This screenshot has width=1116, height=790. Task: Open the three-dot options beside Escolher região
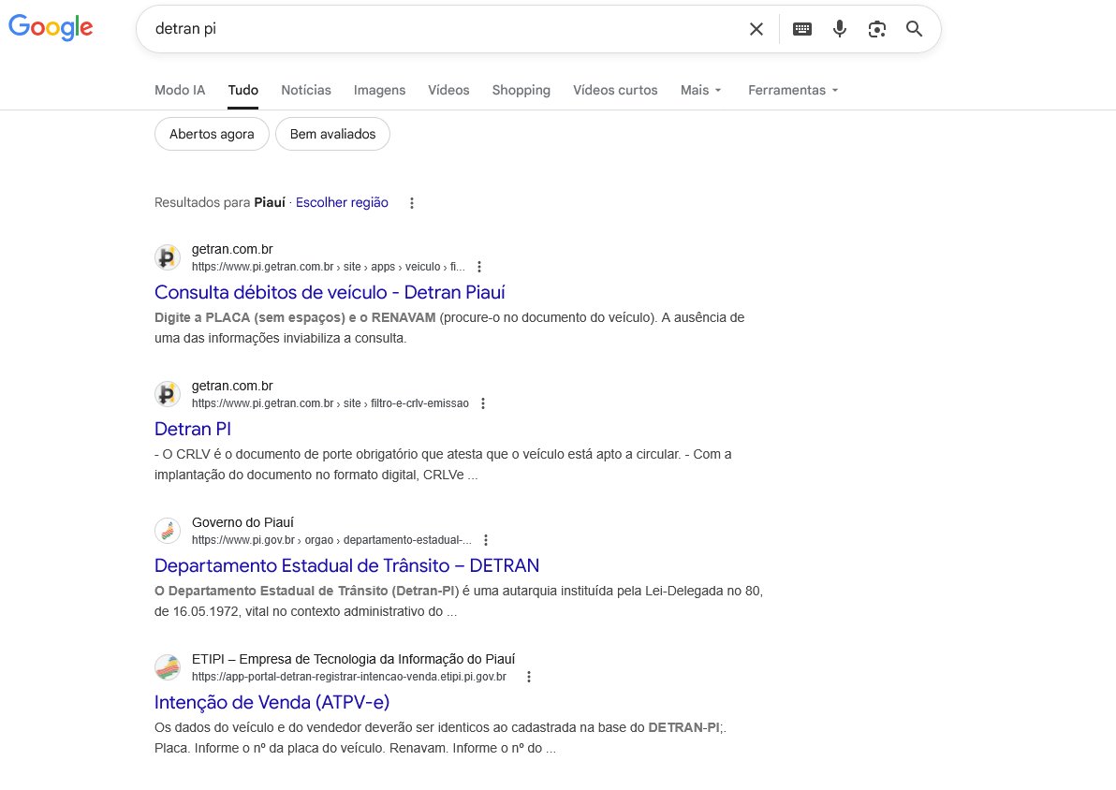pyautogui.click(x=411, y=202)
